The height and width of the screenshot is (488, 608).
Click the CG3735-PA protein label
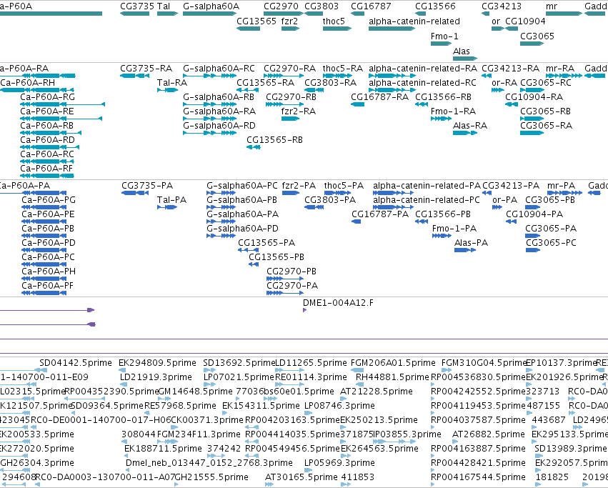point(147,186)
